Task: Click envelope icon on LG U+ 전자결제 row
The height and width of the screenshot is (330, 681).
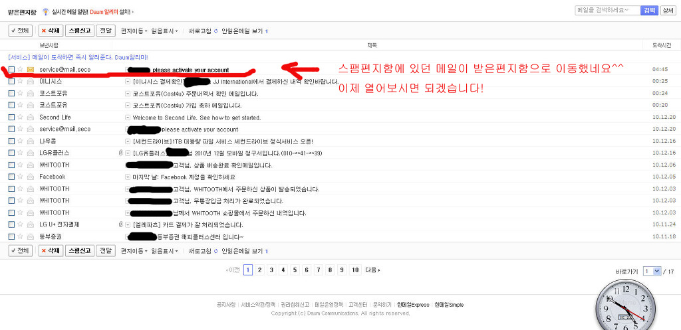Action: click(x=31, y=224)
